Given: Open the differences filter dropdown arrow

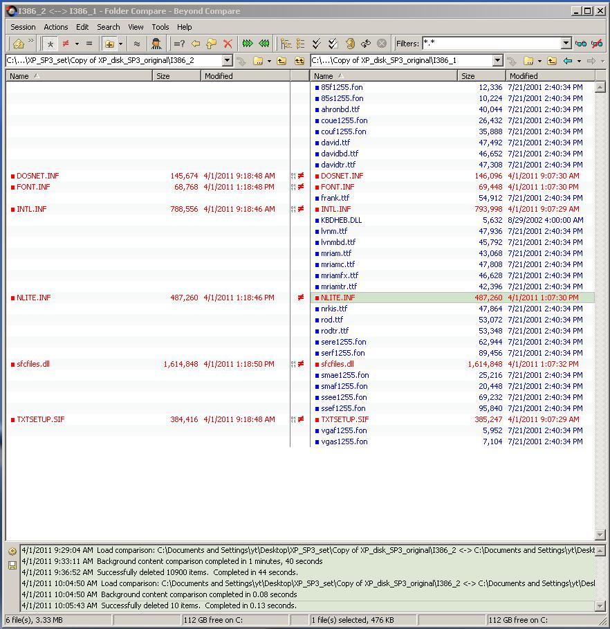Looking at the screenshot, I should 77,44.
